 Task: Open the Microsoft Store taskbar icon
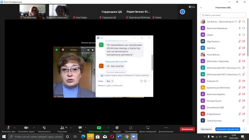(x=97, y=137)
